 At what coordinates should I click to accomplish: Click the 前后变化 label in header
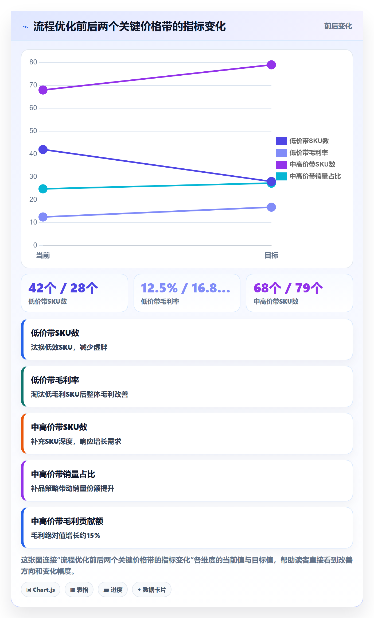pyautogui.click(x=338, y=26)
